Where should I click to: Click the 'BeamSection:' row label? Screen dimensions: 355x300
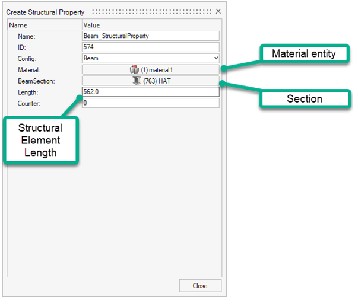[x=36, y=81]
